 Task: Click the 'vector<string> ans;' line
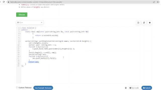coord(37,54)
